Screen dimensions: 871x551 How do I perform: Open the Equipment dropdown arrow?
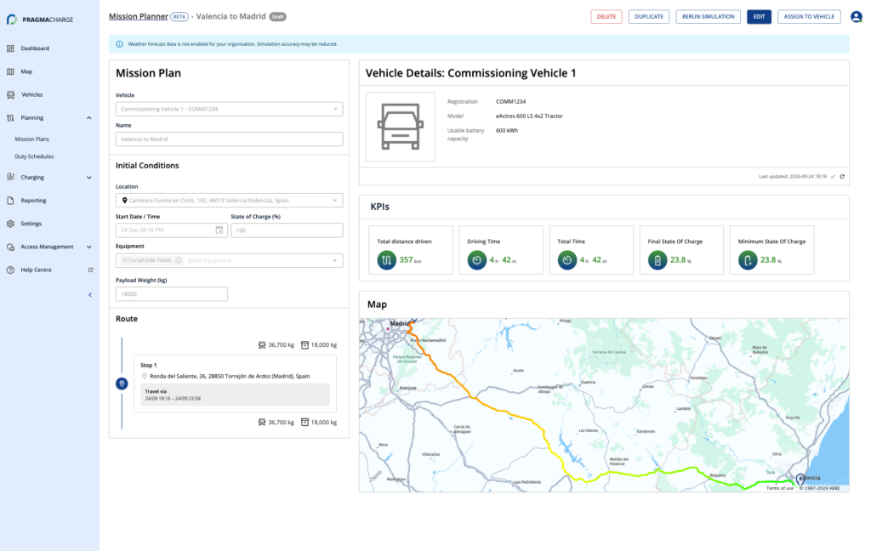point(335,260)
